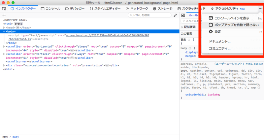Click selector highlighter icon beside body rule

pyautogui.click(x=190, y=48)
